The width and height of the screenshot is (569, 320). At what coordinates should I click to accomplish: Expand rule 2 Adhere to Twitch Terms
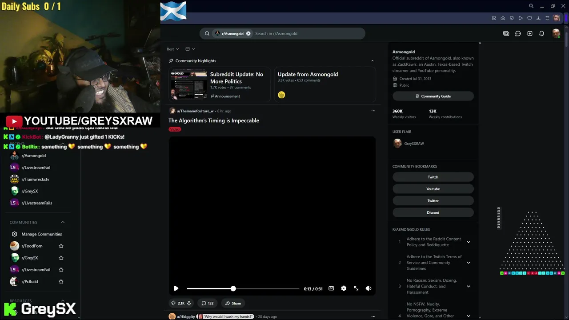[468, 263]
